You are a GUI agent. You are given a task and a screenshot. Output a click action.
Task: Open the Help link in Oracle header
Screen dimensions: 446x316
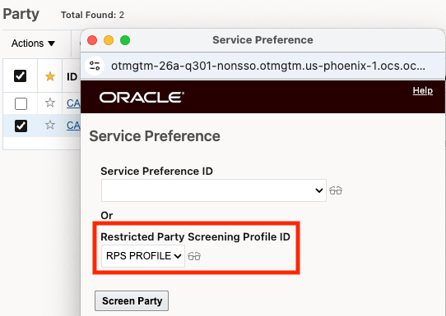pos(423,90)
